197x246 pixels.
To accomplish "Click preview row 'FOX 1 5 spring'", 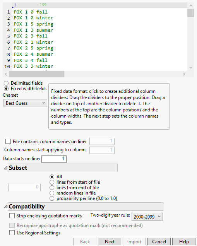I will click(x=33, y=24).
